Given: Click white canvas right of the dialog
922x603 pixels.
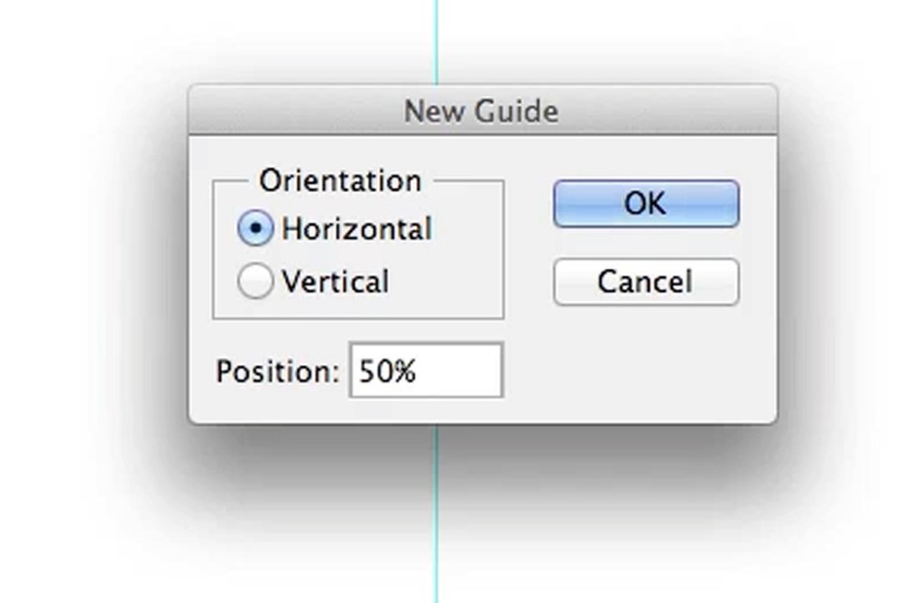Looking at the screenshot, I should [x=853, y=281].
